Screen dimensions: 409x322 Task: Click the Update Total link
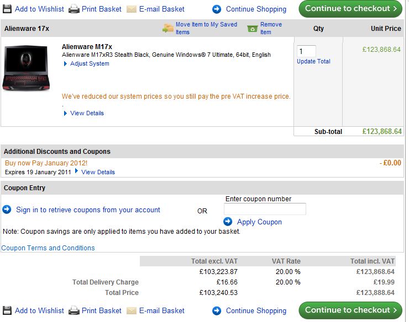(x=313, y=61)
